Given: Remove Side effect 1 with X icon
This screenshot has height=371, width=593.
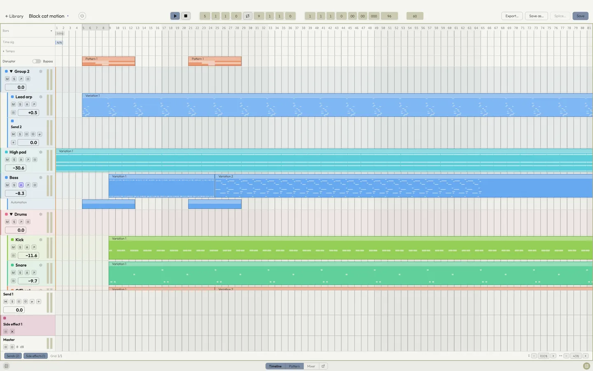Looking at the screenshot, I should point(12,331).
